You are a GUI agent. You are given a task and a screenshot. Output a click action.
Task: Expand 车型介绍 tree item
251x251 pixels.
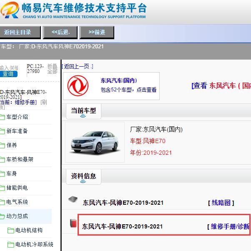click(x=17, y=117)
